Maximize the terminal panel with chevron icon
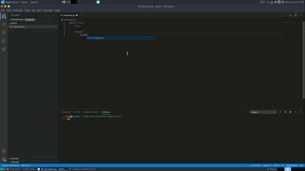 point(295,112)
